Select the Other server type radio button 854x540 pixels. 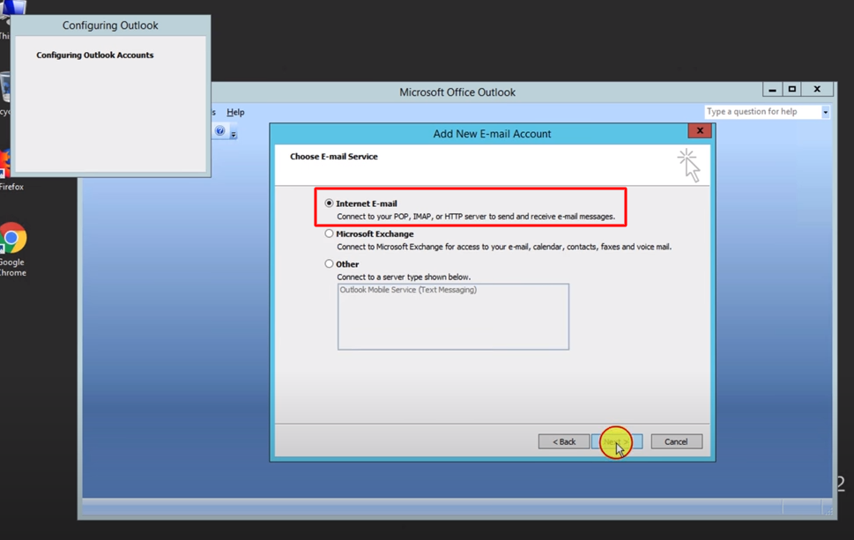click(x=329, y=264)
